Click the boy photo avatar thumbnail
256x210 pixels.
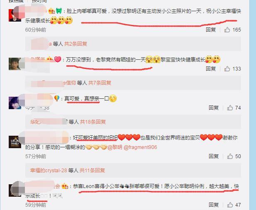click(x=15, y=64)
